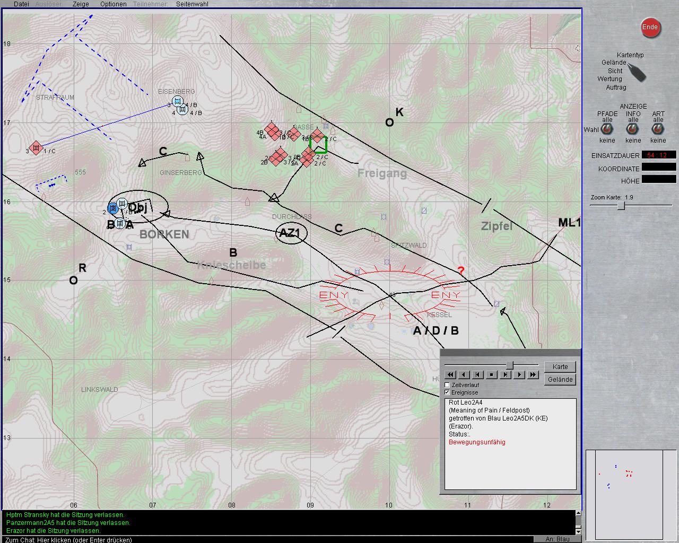Flip the ART display switch

pyautogui.click(x=658, y=130)
